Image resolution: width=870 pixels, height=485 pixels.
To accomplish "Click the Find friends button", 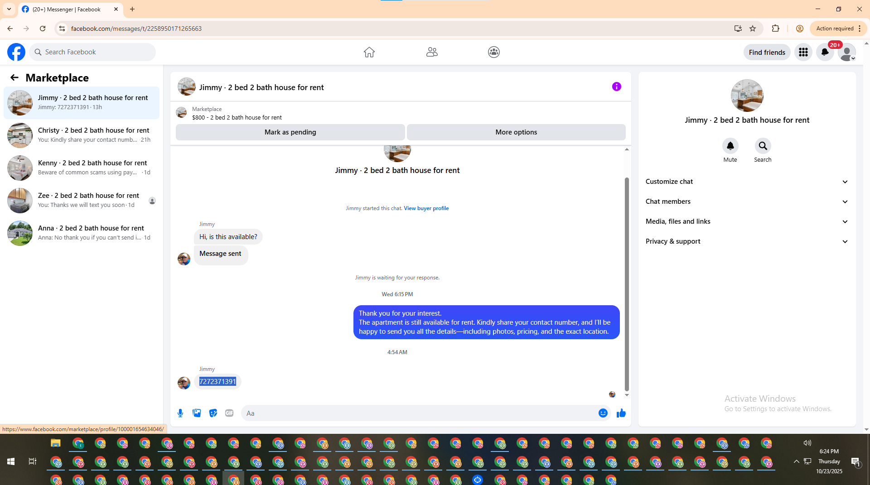I will click(767, 53).
